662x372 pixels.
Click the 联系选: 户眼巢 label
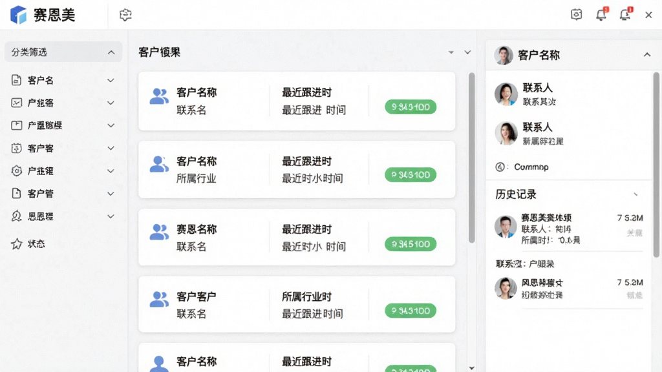coord(525,264)
